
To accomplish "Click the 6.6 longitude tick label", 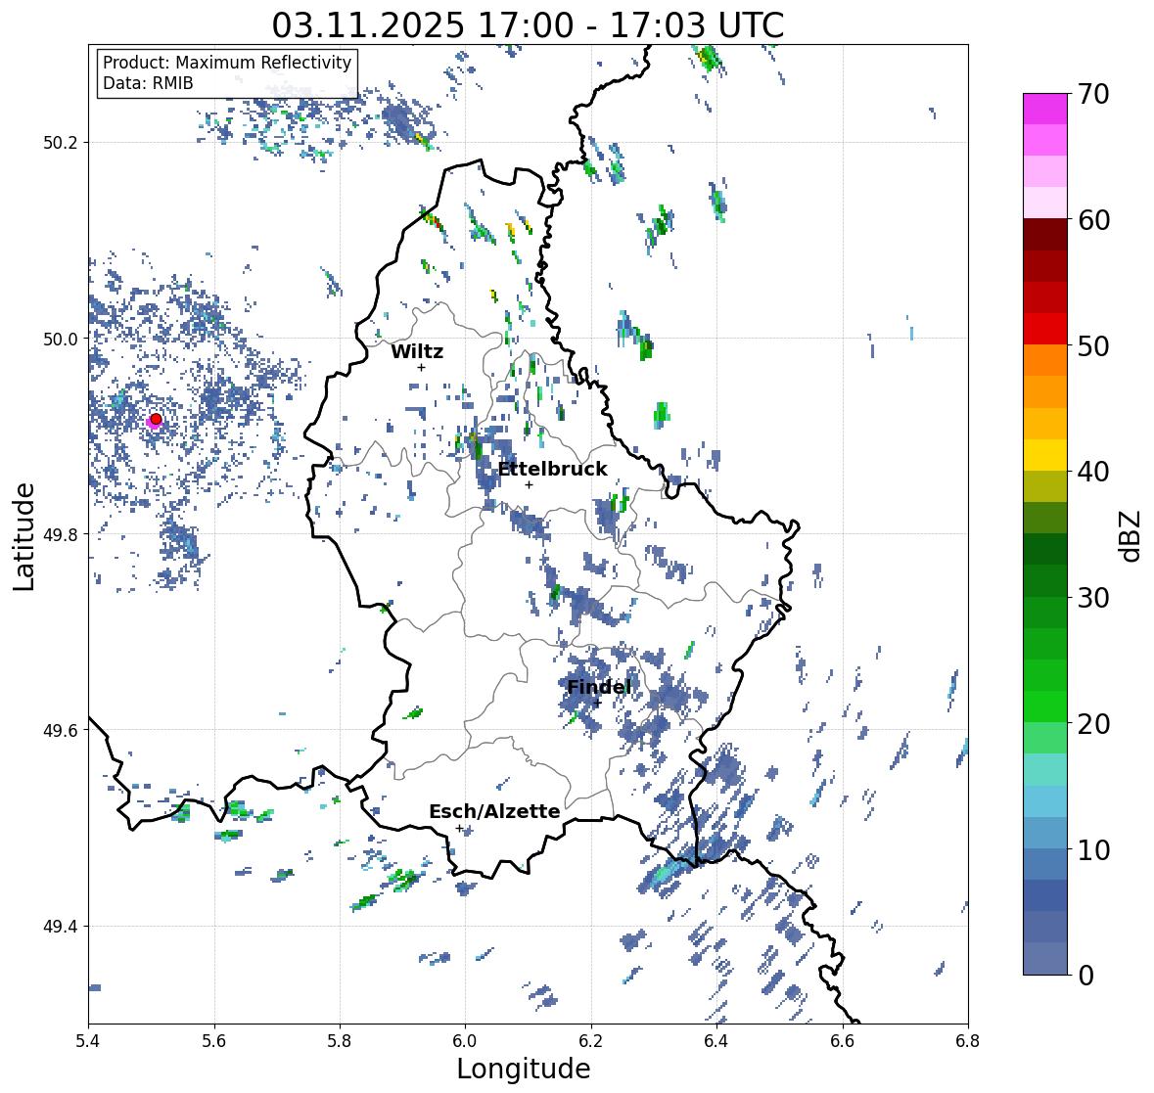I will pyautogui.click(x=842, y=1041).
